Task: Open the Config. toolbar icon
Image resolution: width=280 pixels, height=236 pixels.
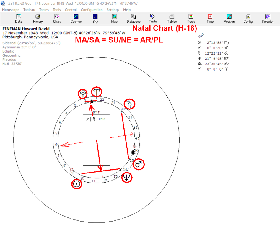Action: coord(248,19)
